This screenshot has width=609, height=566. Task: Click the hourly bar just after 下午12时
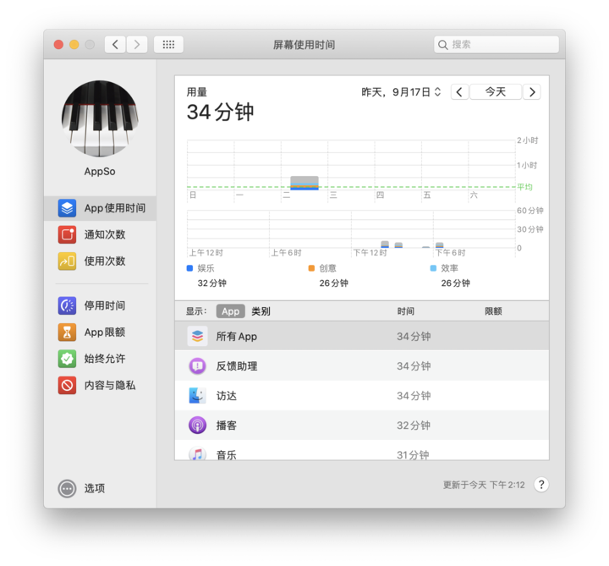coord(385,245)
